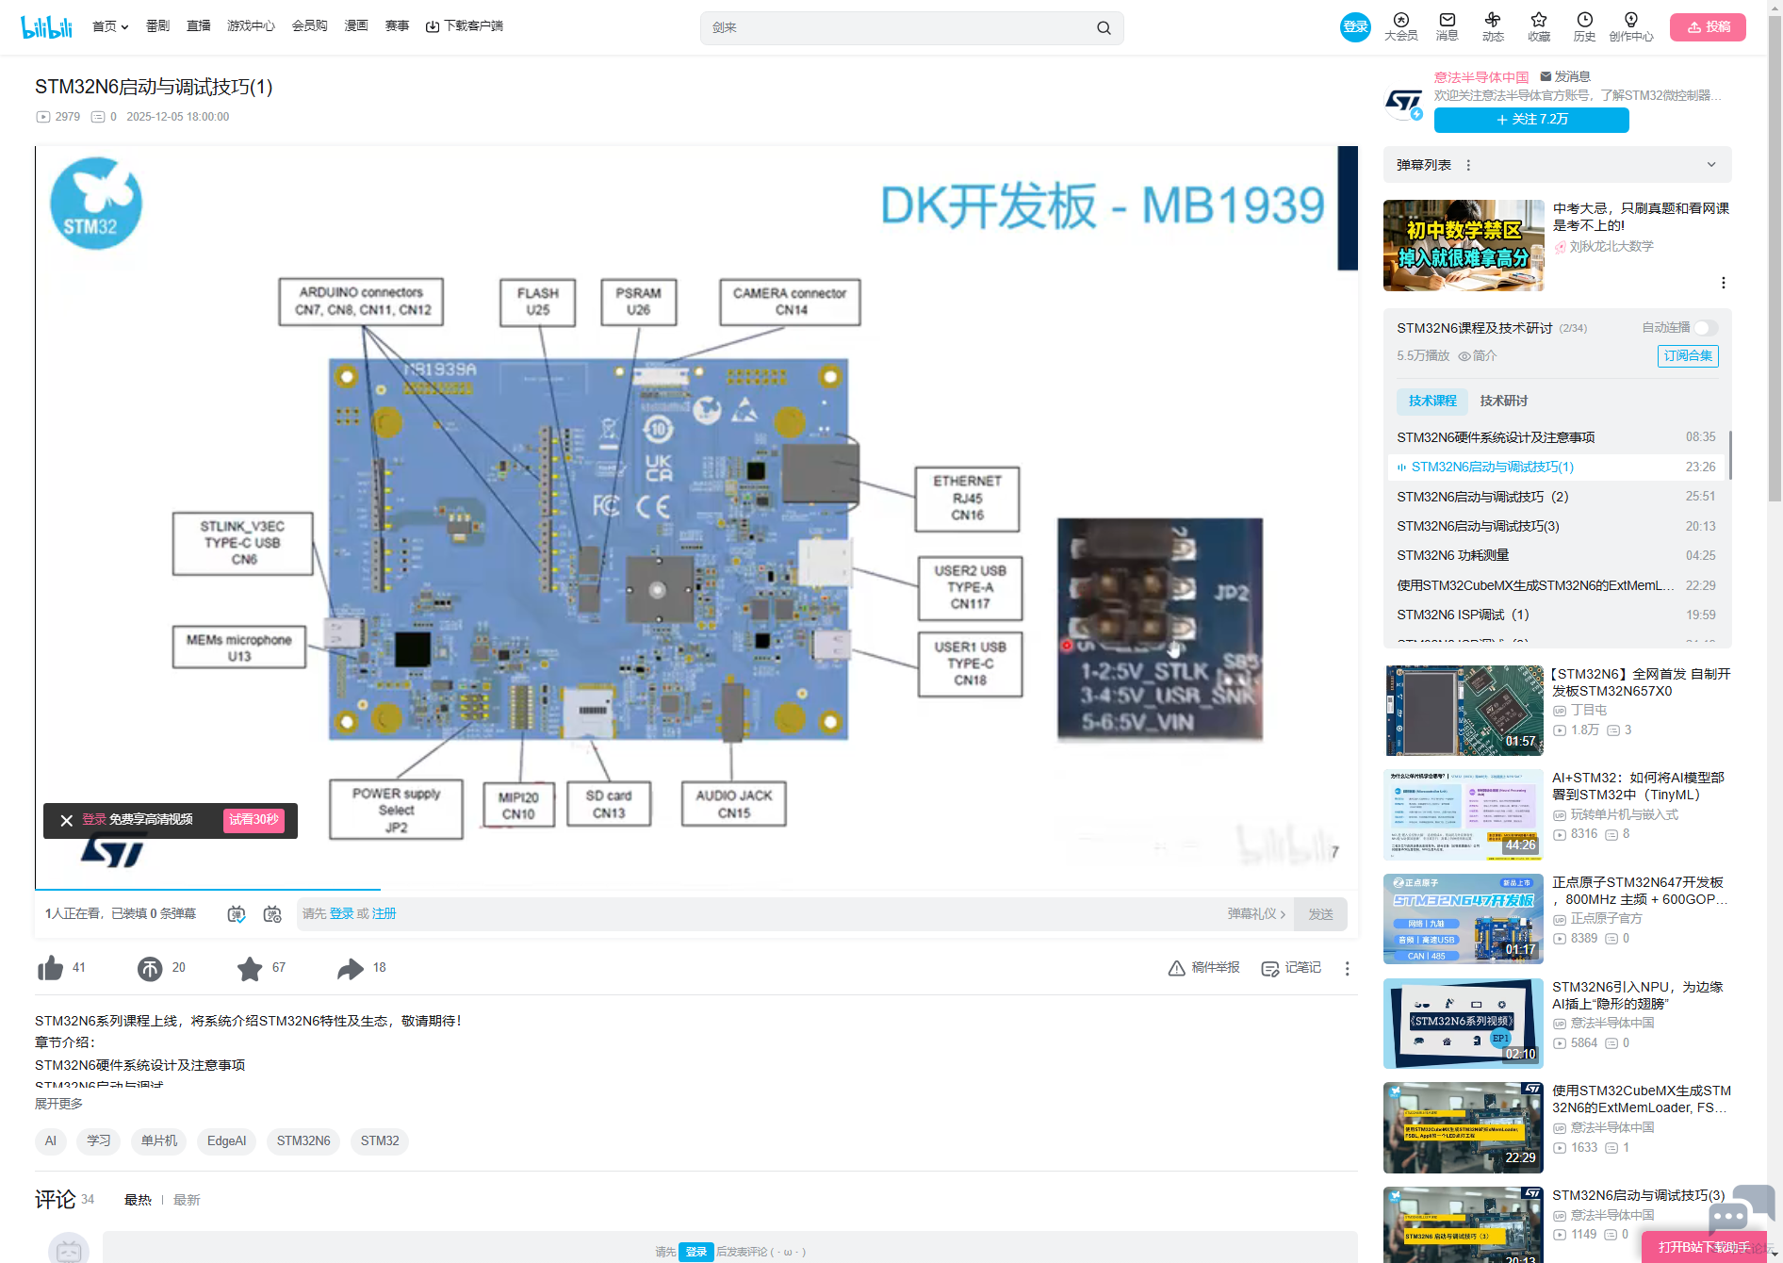Toggle danmaku display on or off

pyautogui.click(x=237, y=914)
